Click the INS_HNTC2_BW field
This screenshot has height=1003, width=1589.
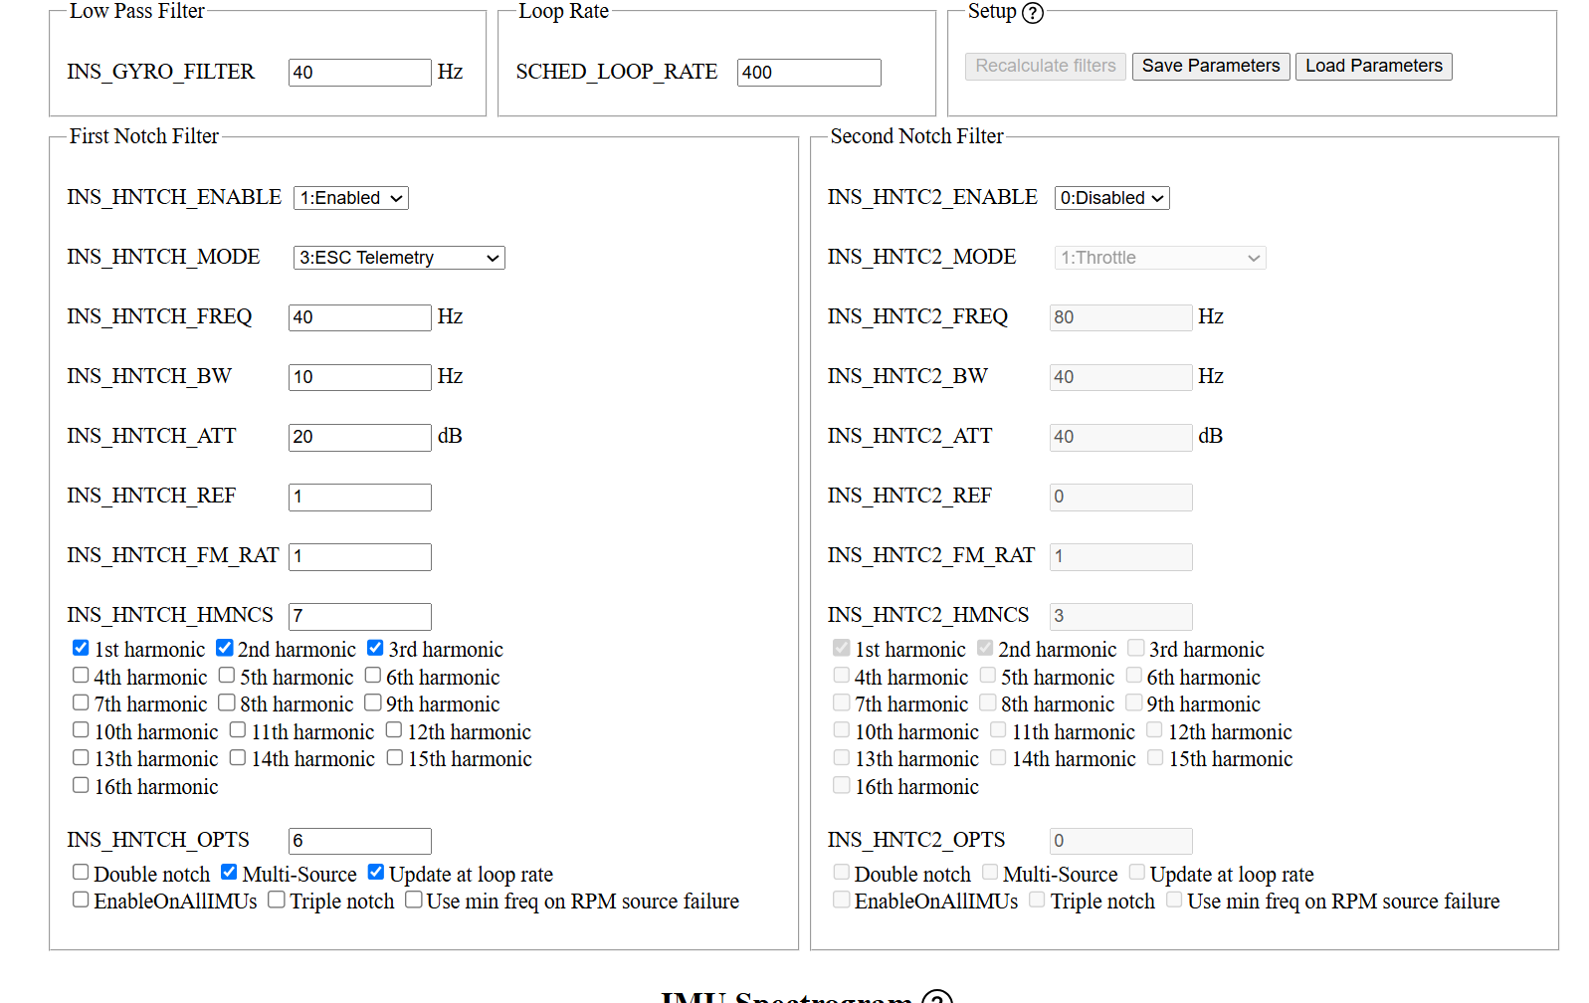click(x=1121, y=377)
